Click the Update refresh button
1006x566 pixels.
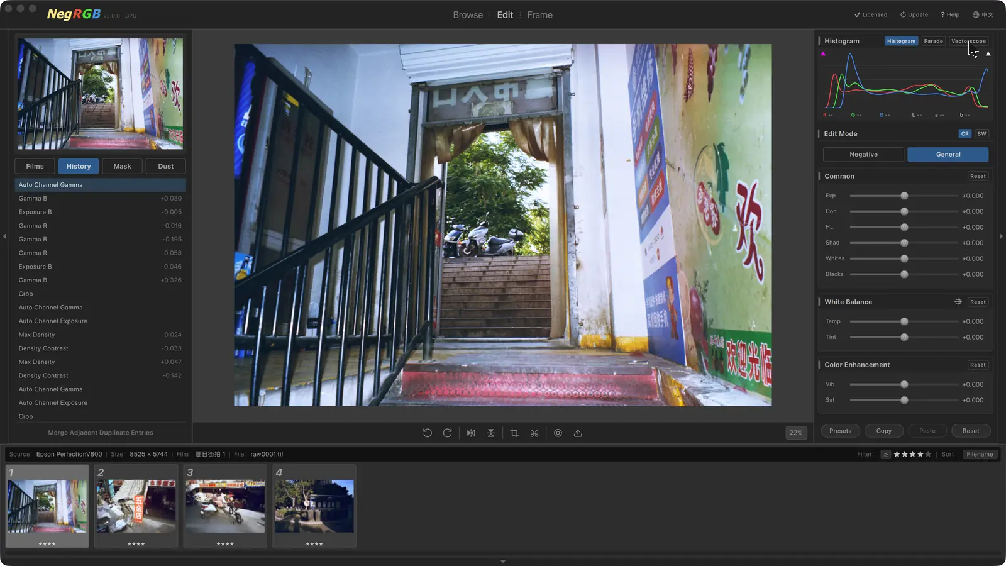(914, 14)
